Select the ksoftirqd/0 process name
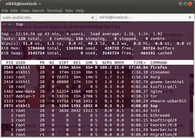The height and width of the screenshot is (138, 195). pos(164,120)
